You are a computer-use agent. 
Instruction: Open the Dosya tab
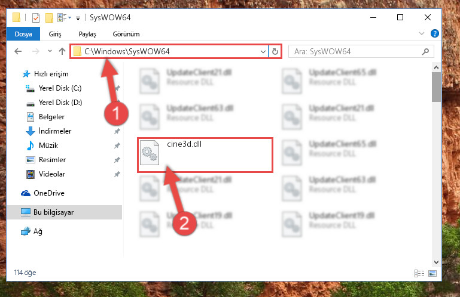[x=23, y=34]
